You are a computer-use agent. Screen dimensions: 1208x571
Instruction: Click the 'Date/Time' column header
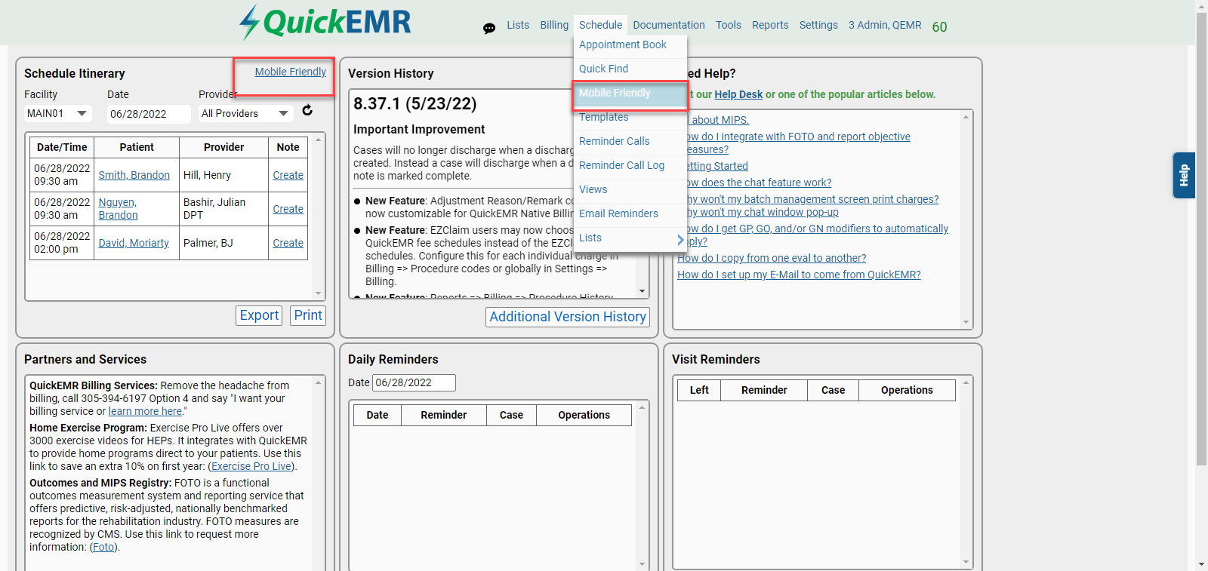(x=62, y=147)
